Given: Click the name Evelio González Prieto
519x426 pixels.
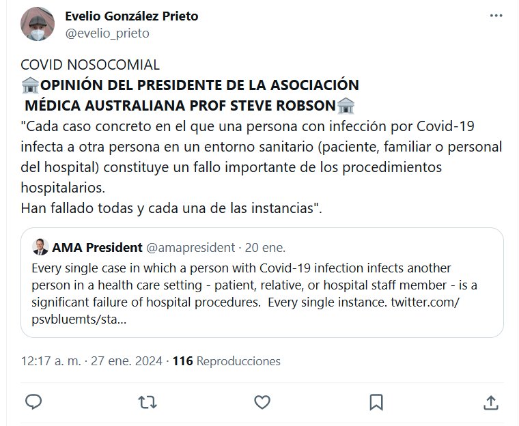Looking at the screenshot, I should (132, 16).
